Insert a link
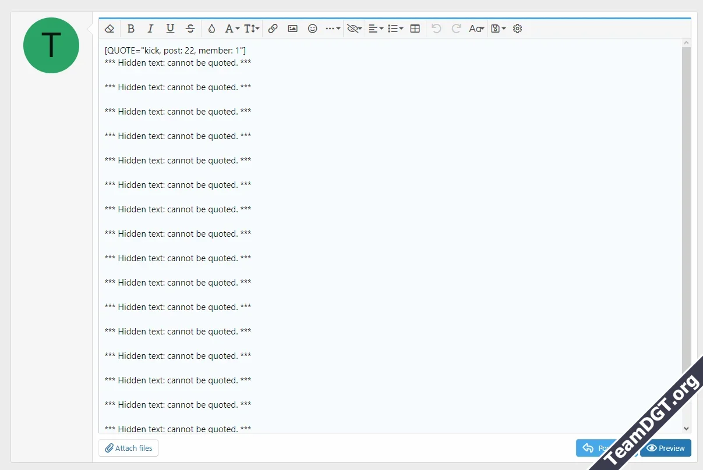Screen dimensions: 703x470 tap(273, 28)
